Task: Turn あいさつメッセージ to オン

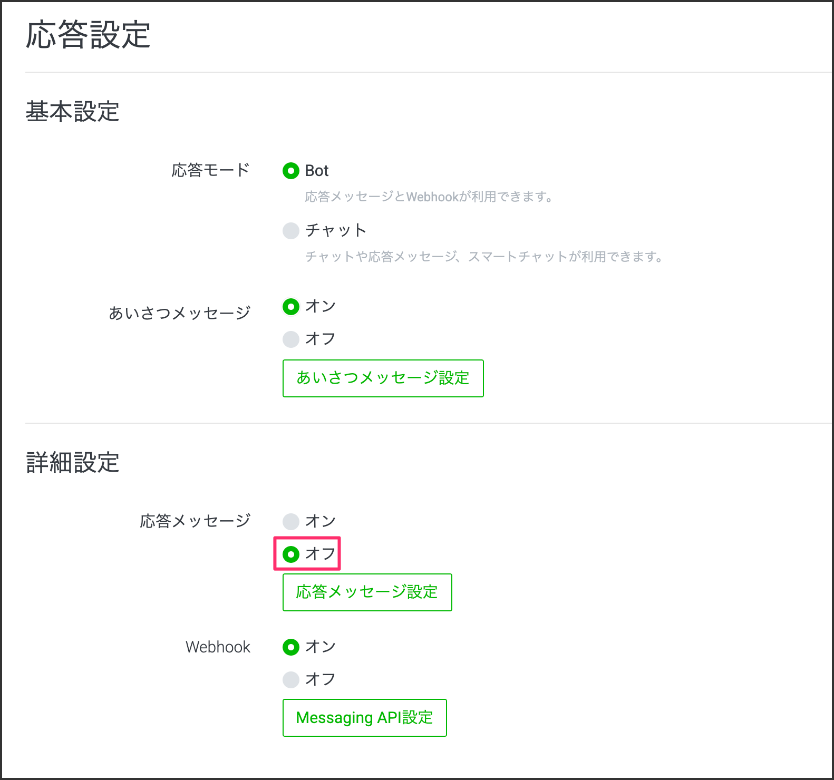Action: click(291, 307)
